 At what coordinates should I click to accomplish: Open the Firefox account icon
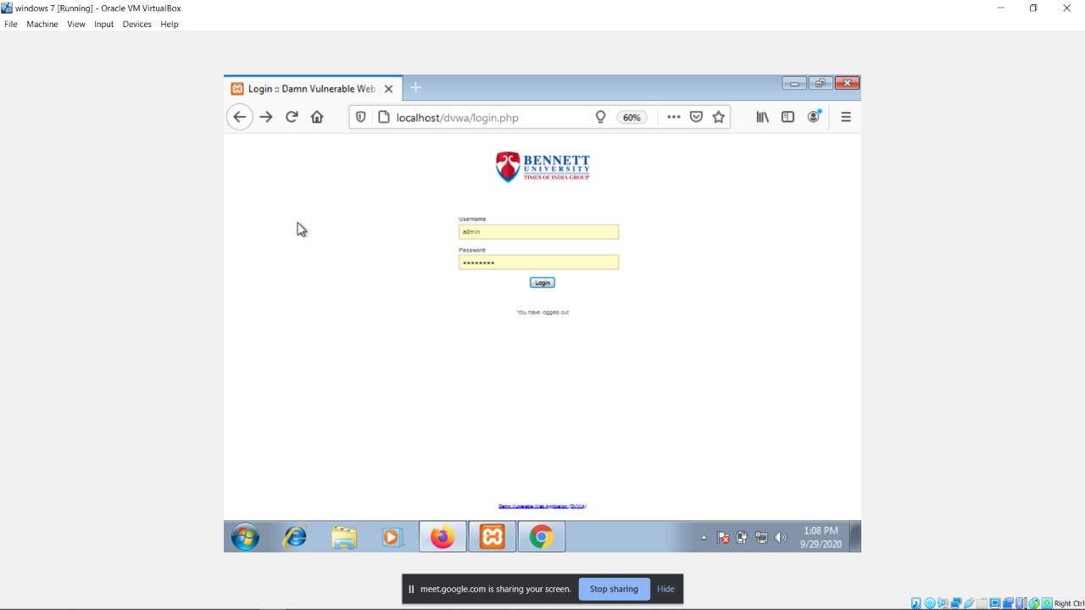pos(814,117)
